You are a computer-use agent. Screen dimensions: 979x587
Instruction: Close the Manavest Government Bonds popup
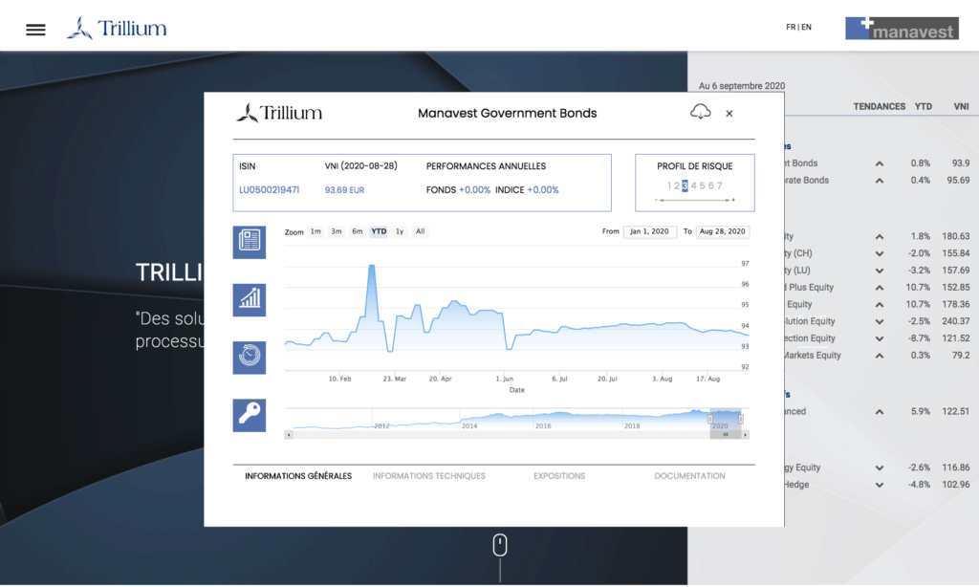coord(729,114)
